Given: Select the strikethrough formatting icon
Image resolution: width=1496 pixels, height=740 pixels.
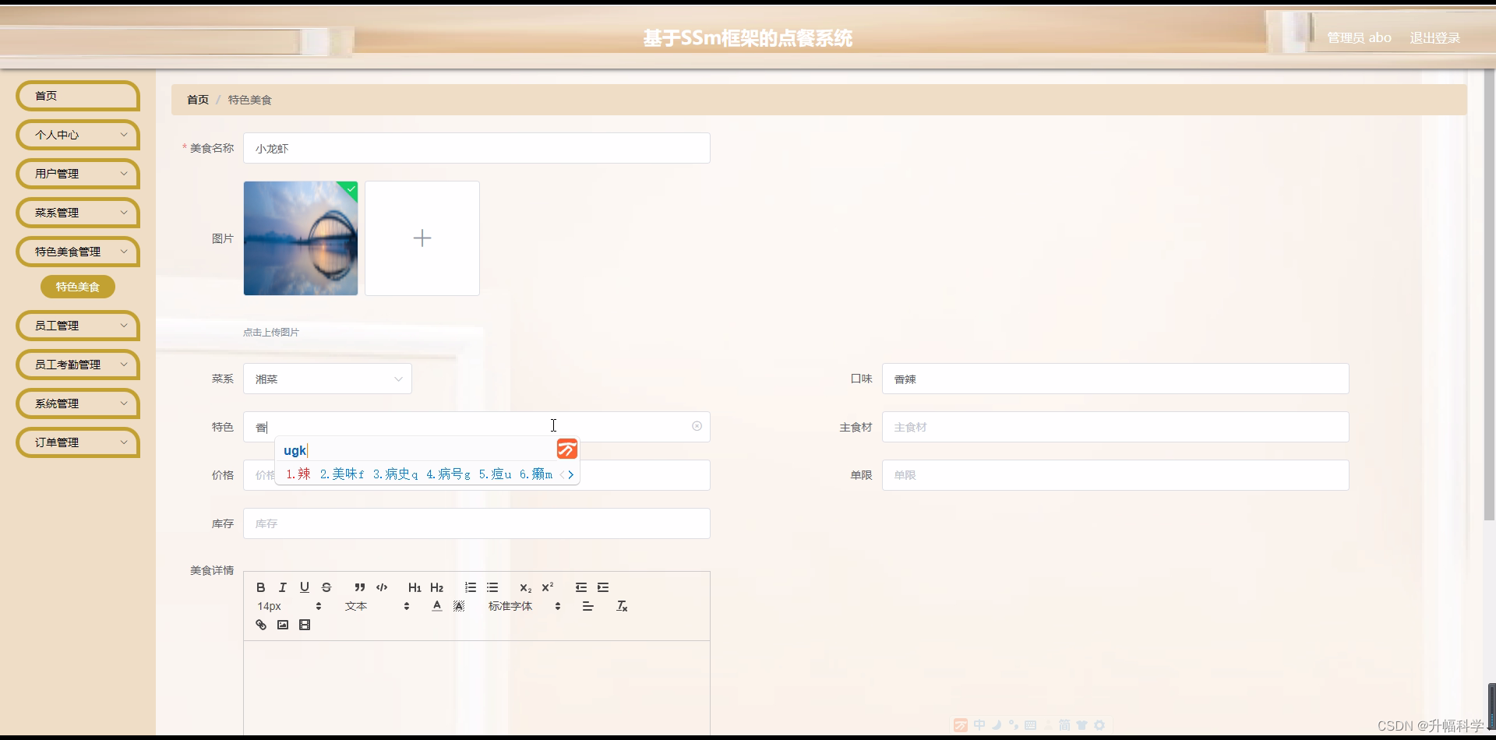Looking at the screenshot, I should [326, 587].
